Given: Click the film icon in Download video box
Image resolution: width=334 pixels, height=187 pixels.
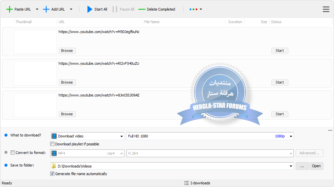Looking at the screenshot, I should (x=54, y=136).
